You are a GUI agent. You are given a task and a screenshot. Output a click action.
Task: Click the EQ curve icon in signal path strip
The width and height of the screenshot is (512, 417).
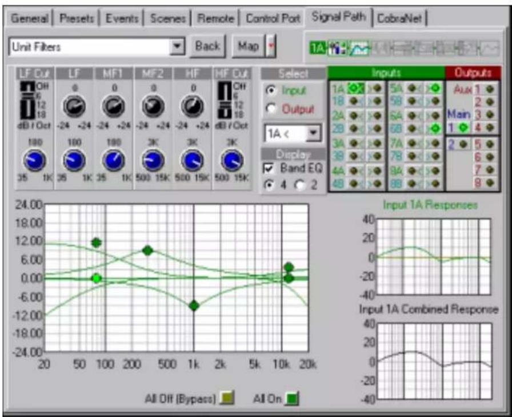pyautogui.click(x=359, y=49)
